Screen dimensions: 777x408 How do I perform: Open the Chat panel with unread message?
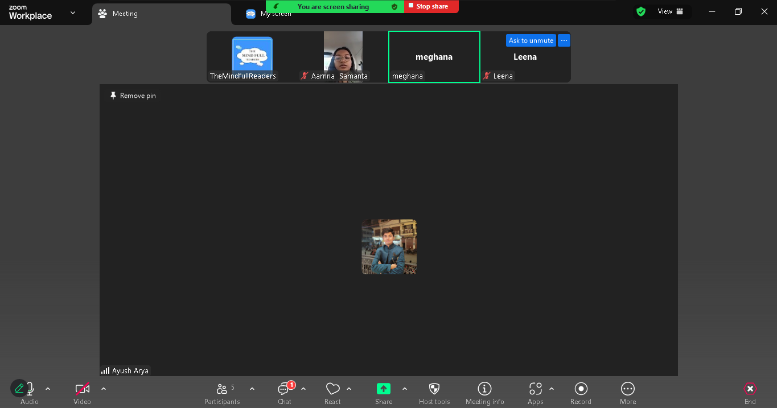285,393
